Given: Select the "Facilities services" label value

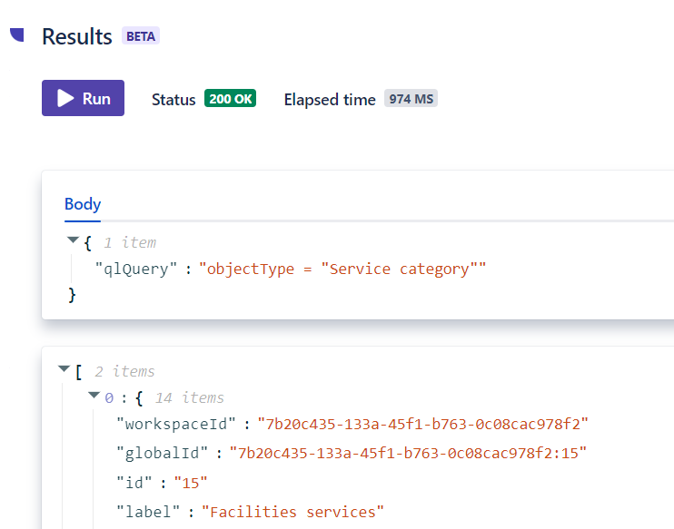Looking at the screenshot, I should coord(292,512).
